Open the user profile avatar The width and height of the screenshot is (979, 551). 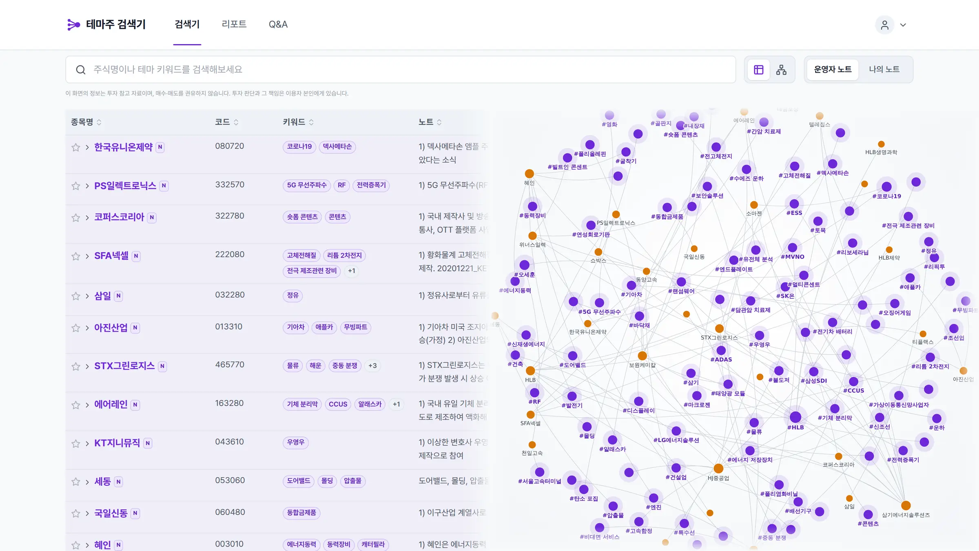point(884,25)
